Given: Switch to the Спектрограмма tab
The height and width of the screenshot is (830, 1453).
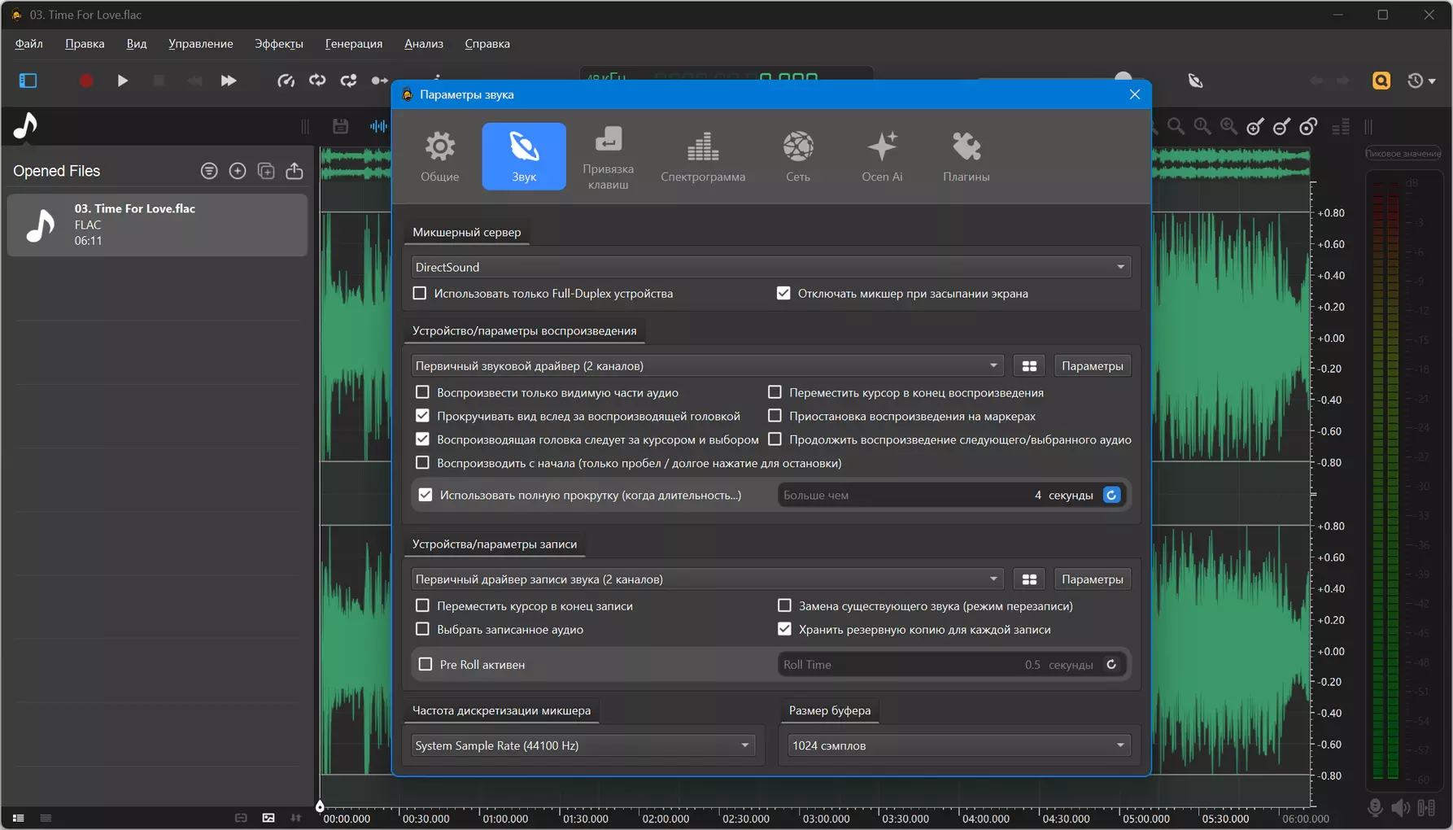Looking at the screenshot, I should click(703, 156).
